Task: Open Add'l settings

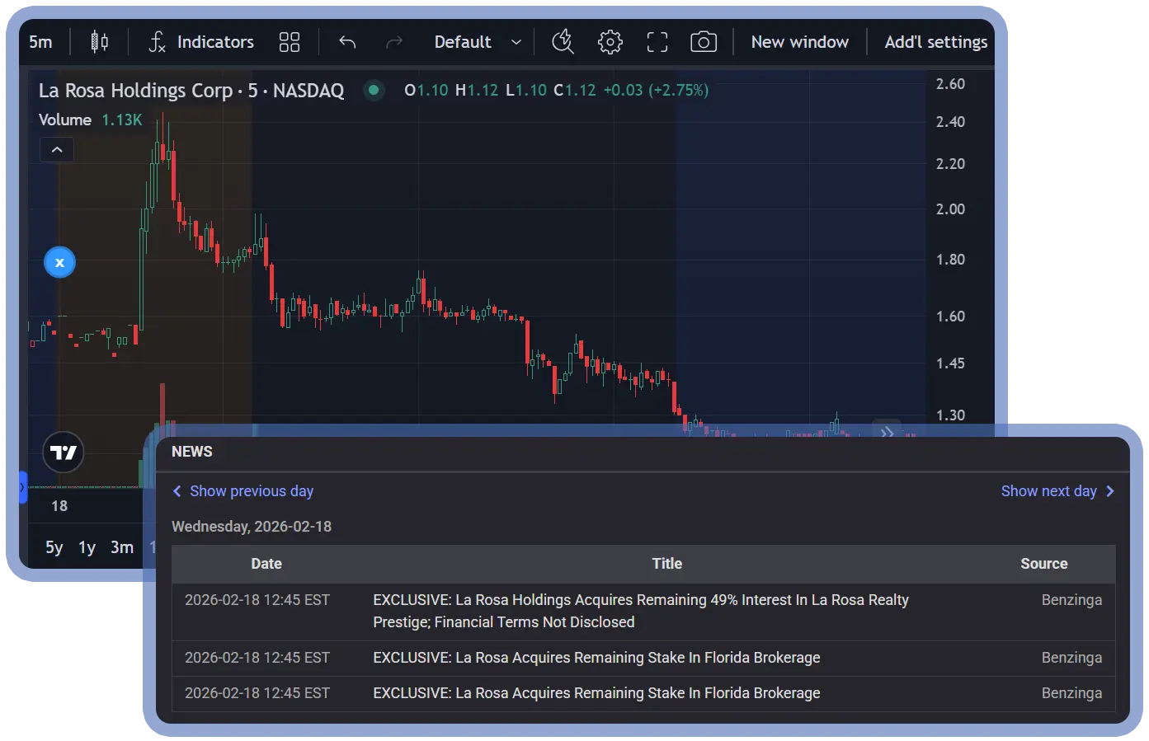Action: (935, 42)
